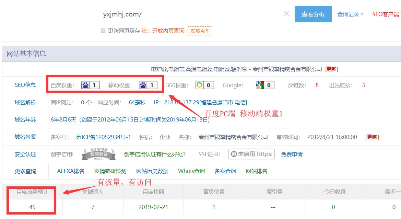401x219 pixels.
Task: Select the 域名备案 row label
Action: point(25,137)
